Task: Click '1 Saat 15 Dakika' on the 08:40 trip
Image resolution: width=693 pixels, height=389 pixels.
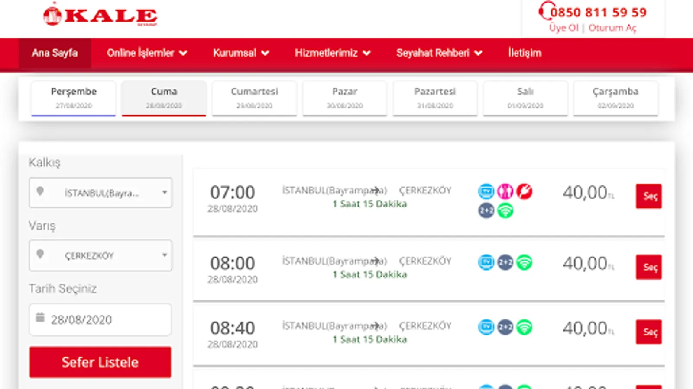Action: coord(369,340)
